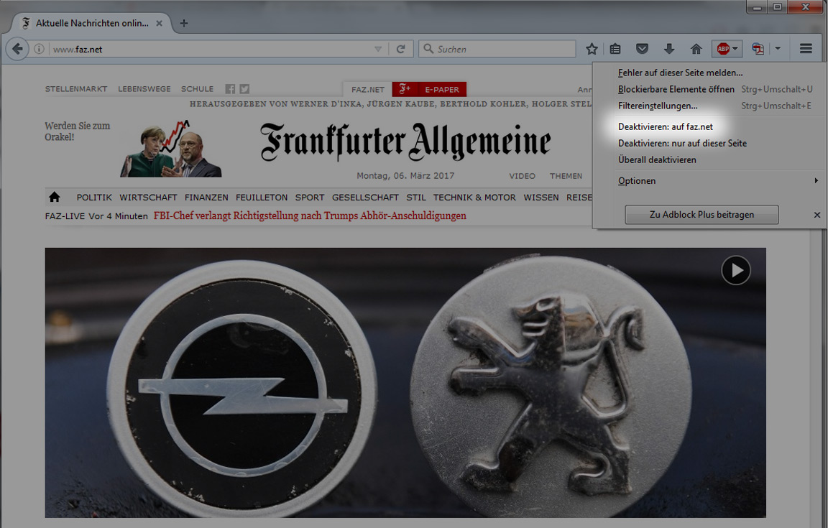Toggle 'Überall deaktivieren' option
Screen dimensions: 828x528
tap(657, 159)
